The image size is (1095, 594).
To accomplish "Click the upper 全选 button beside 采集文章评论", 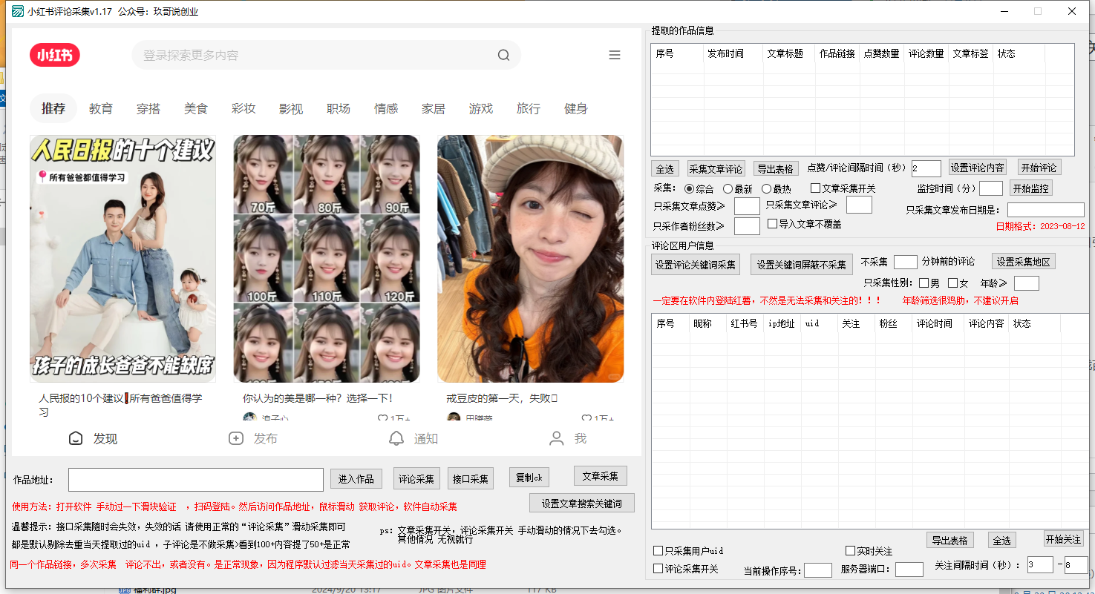I will coord(664,168).
